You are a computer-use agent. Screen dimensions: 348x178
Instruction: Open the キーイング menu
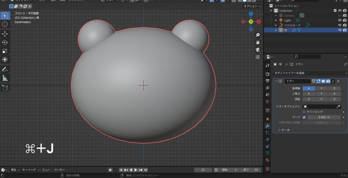[x=31, y=170]
